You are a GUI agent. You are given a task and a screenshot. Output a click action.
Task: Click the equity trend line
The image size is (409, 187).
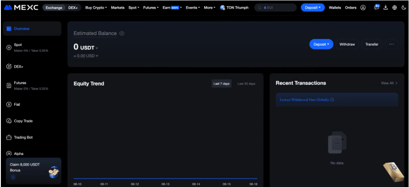(165, 178)
